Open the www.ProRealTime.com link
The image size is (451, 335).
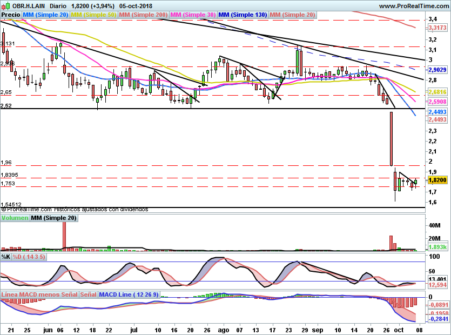pos(414,6)
